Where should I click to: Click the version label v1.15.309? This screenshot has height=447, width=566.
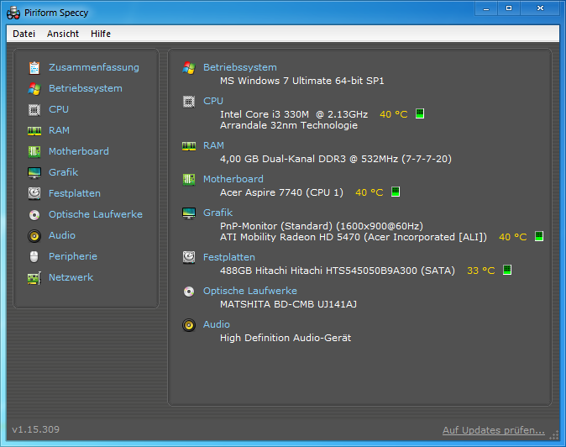click(x=36, y=429)
